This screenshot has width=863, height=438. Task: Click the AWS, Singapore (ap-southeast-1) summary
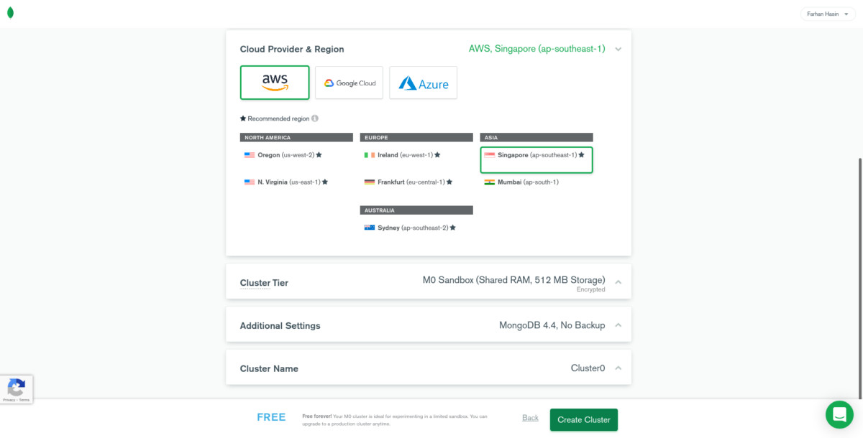(x=536, y=49)
